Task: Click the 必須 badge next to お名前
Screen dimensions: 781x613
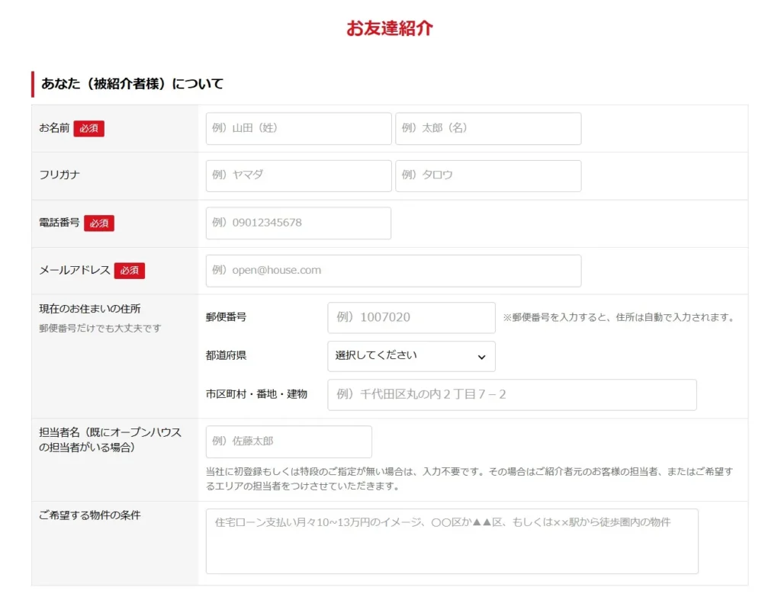Action: tap(88, 128)
